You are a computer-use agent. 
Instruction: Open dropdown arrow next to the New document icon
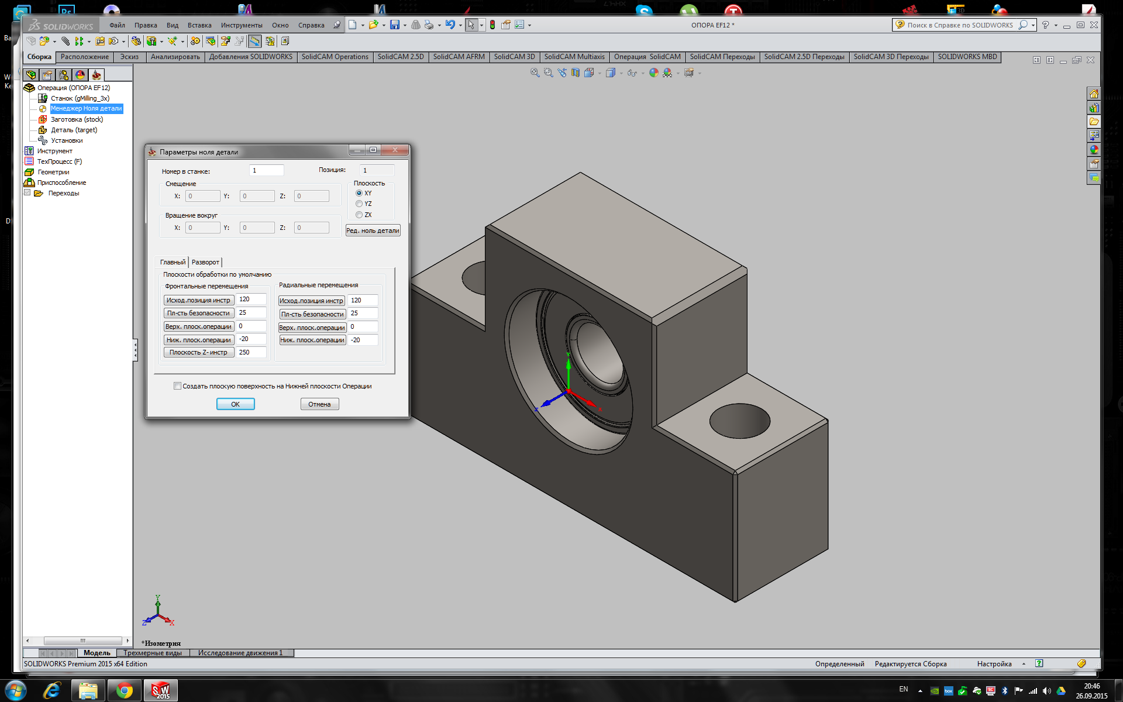pyautogui.click(x=363, y=25)
